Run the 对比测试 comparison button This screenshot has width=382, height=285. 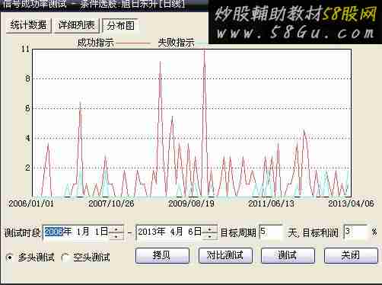pyautogui.click(x=225, y=255)
